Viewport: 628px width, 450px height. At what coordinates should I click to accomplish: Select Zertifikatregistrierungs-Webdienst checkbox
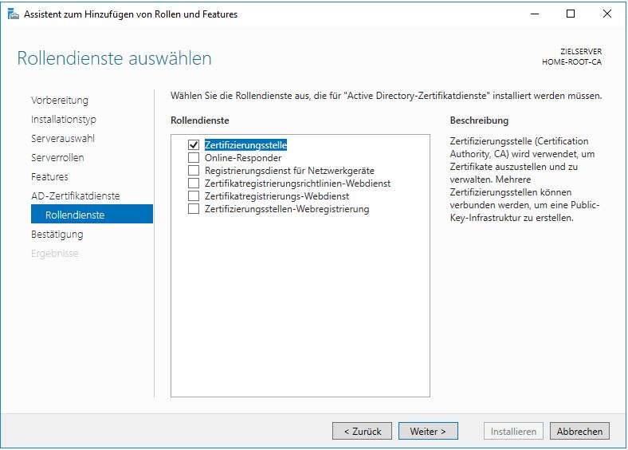[x=193, y=196]
